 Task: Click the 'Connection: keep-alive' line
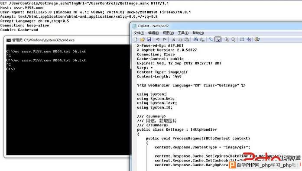[x=25, y=26]
